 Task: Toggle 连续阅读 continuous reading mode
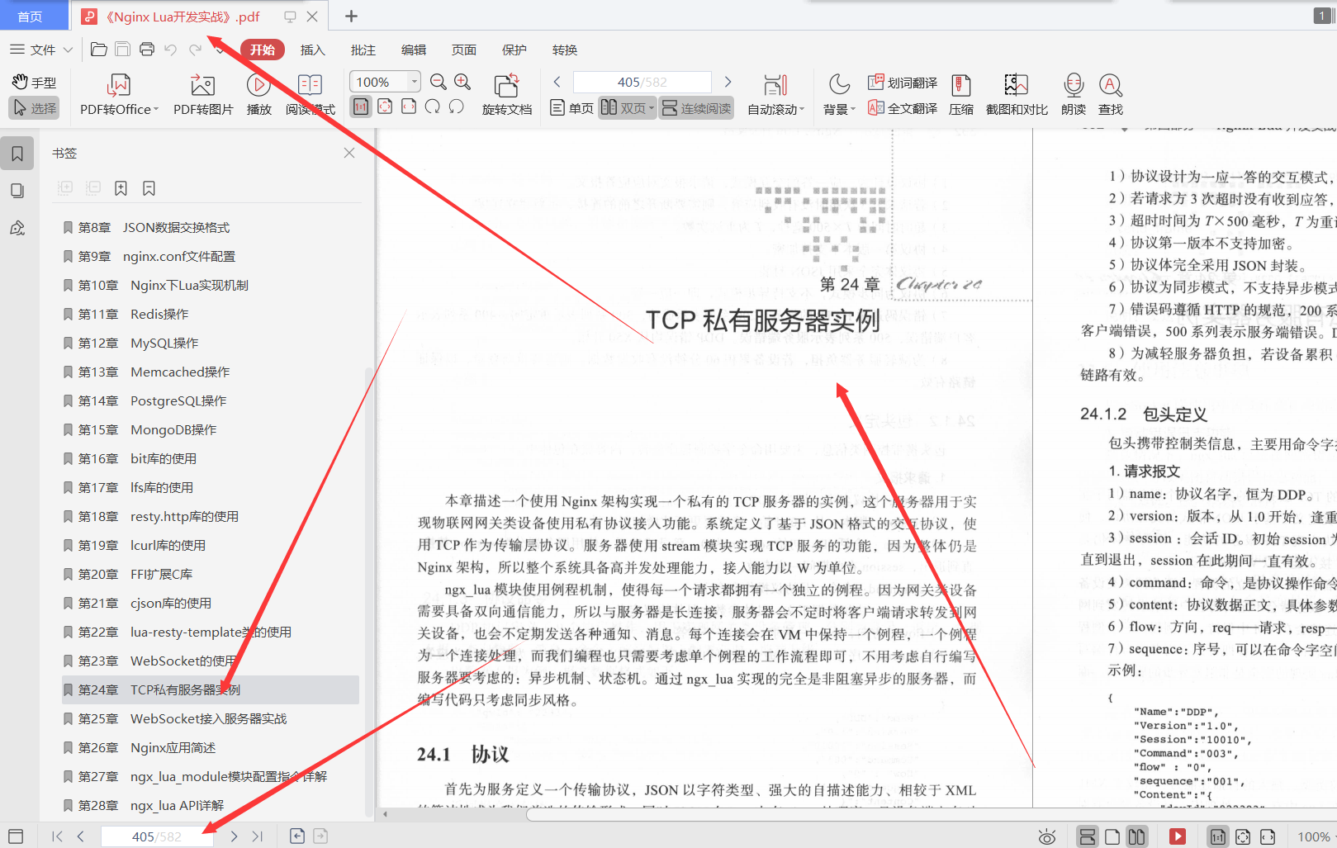click(x=696, y=107)
